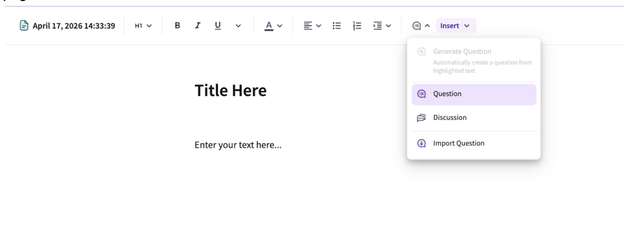Viewport: 643px width, 235px height.
Task: Click the document icon beside the date
Action: pyautogui.click(x=24, y=25)
